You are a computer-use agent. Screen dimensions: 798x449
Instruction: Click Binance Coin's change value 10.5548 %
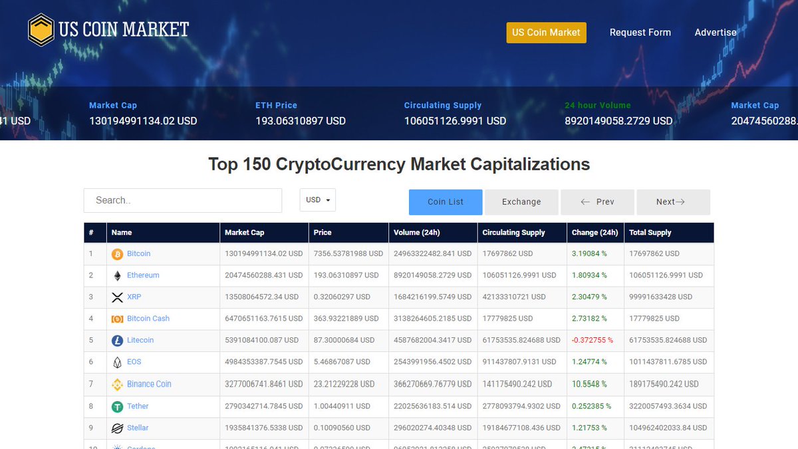[589, 384]
